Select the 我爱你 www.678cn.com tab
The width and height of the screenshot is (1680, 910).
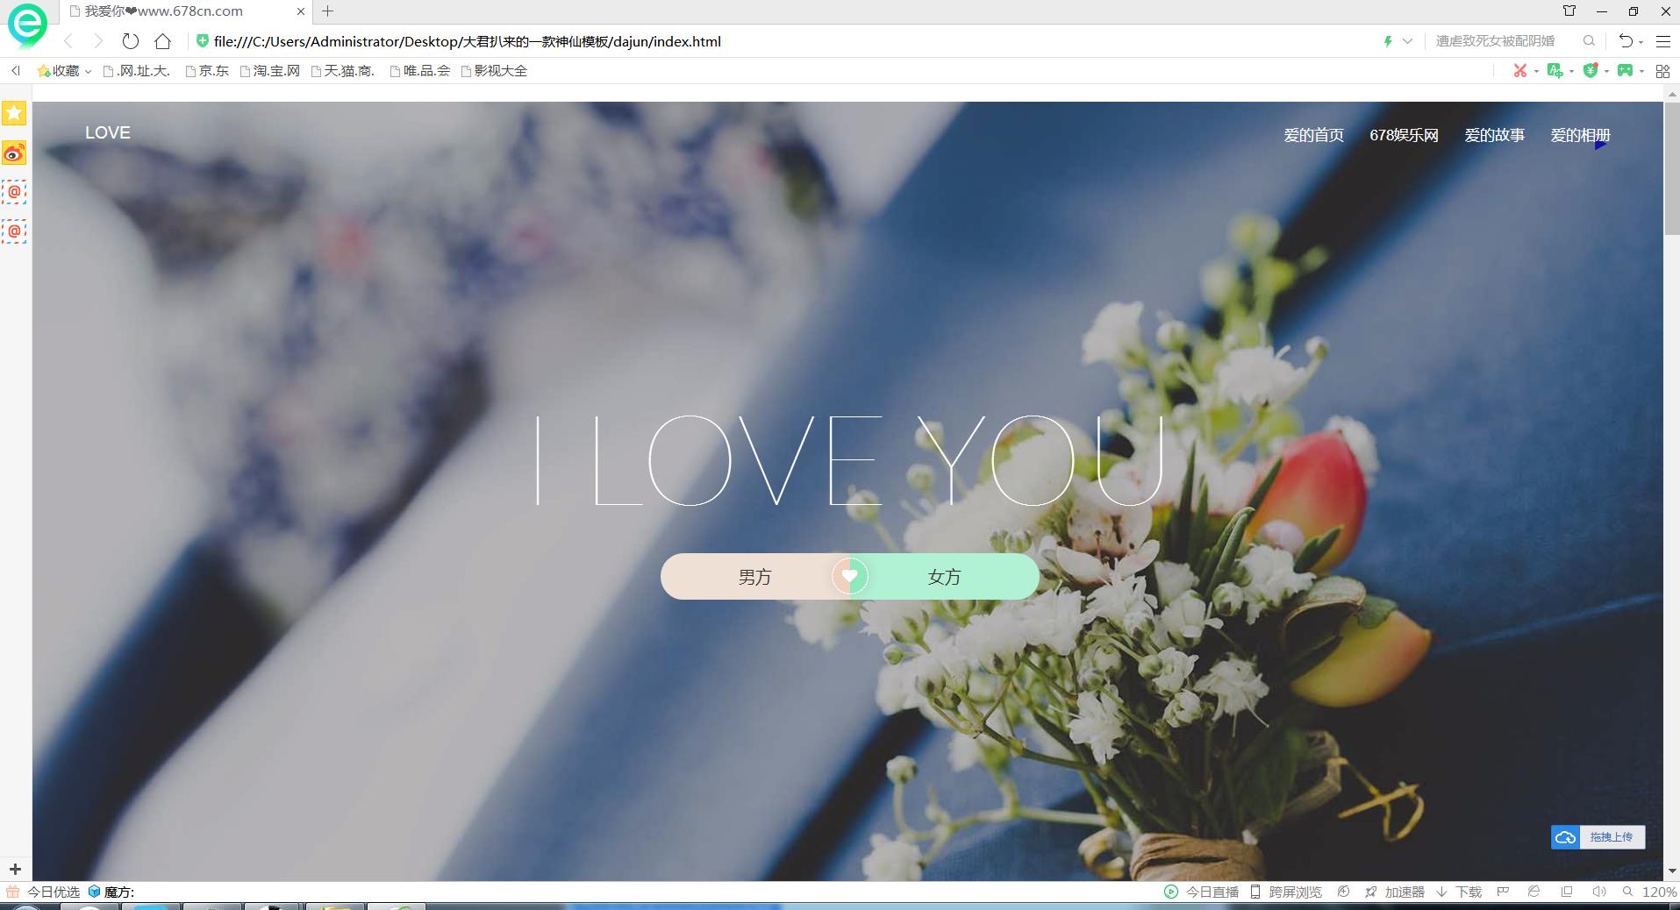186,11
